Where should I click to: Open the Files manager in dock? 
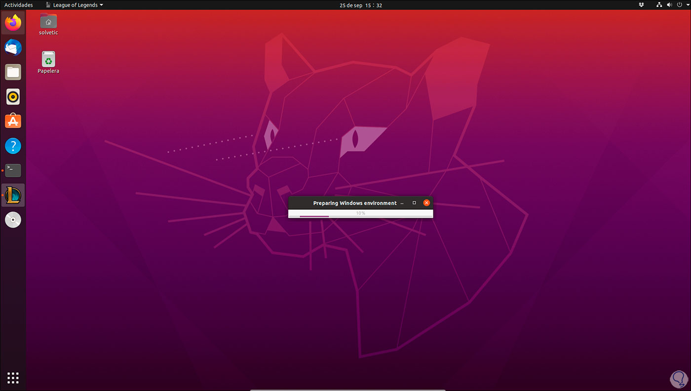click(13, 72)
